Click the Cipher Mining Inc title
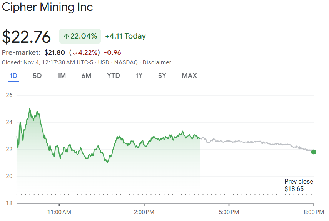This screenshot has height=221, width=329. 47,7
